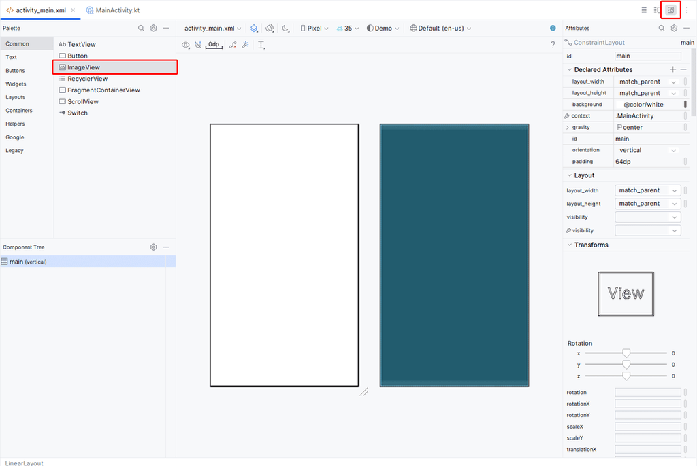
Task: Select the Widgets palette category
Action: (x=16, y=84)
